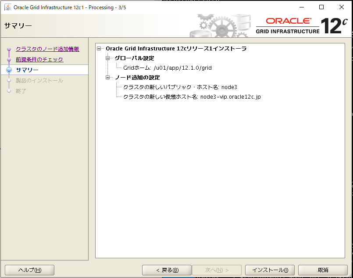Image resolution: width=353 pixels, height=278 pixels.
Task: Collapse the Oracle Grid Infrastructure 12c root node
Action: (99, 48)
